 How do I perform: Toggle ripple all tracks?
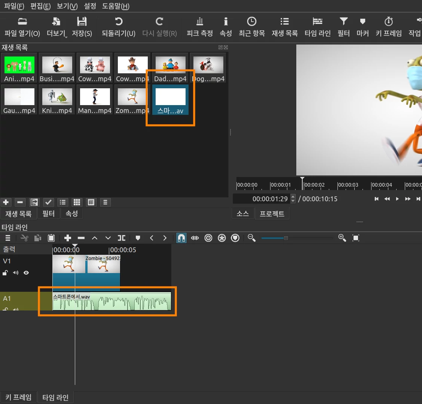[222, 238]
